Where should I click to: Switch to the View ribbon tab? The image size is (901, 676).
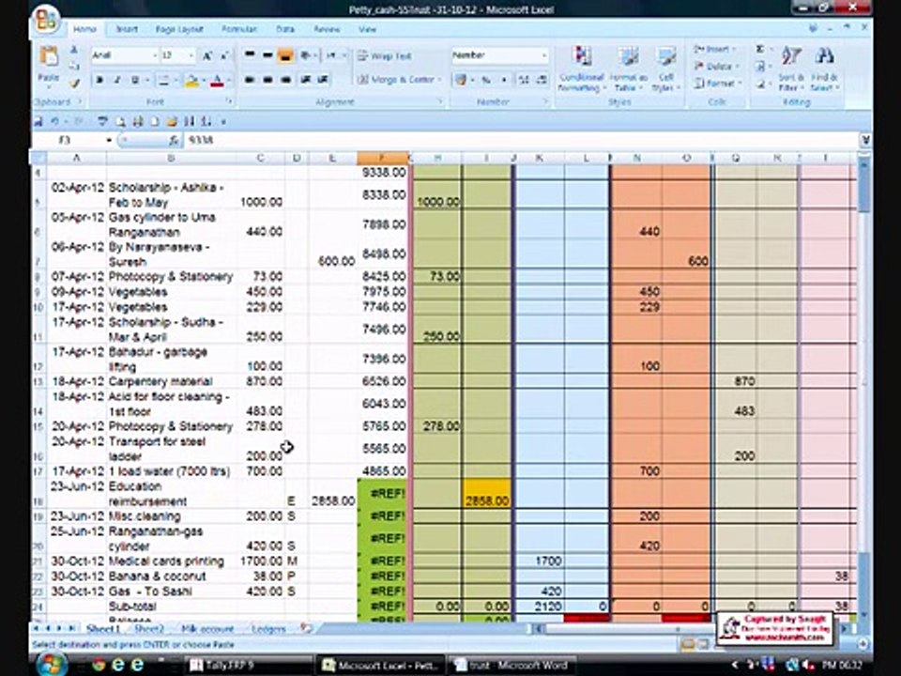tap(367, 29)
